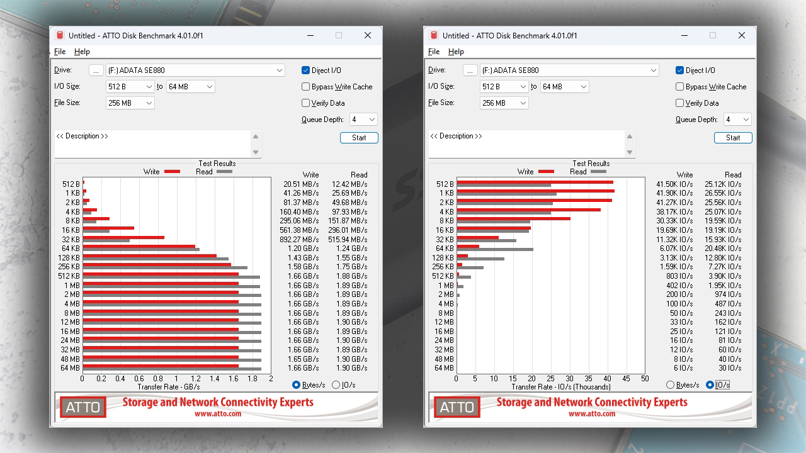Viewport: 806px width, 453px height.
Task: Click the ATTO app icon in right window title bar
Action: [434, 36]
